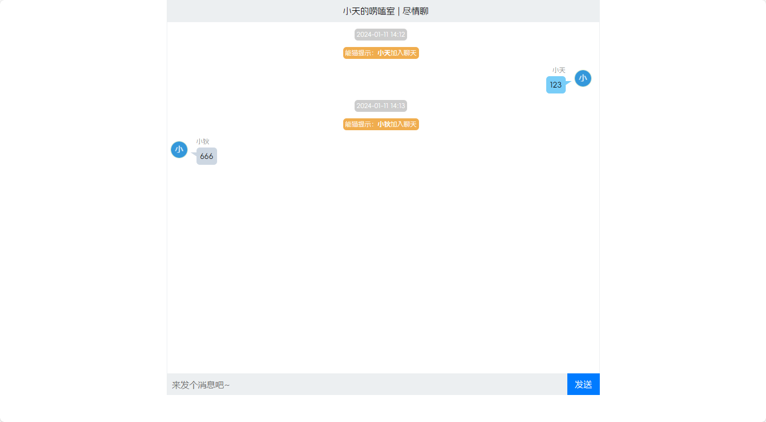Select the gray "666" message bubble
Image resolution: width=766 pixels, height=422 pixels.
207,156
